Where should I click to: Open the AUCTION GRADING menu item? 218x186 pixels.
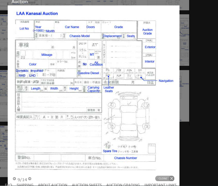(x=123, y=185)
